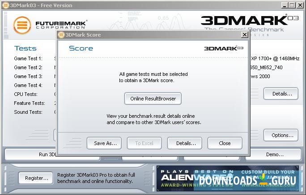The width and height of the screenshot is (306, 195).
Task: Click the 'Feature Tests:' label
Action: [x=30, y=103]
